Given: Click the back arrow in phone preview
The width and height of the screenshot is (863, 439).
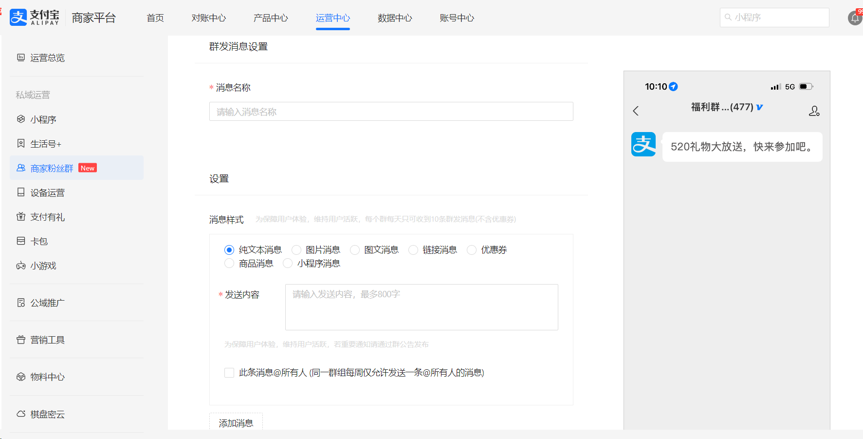Looking at the screenshot, I should click(636, 111).
